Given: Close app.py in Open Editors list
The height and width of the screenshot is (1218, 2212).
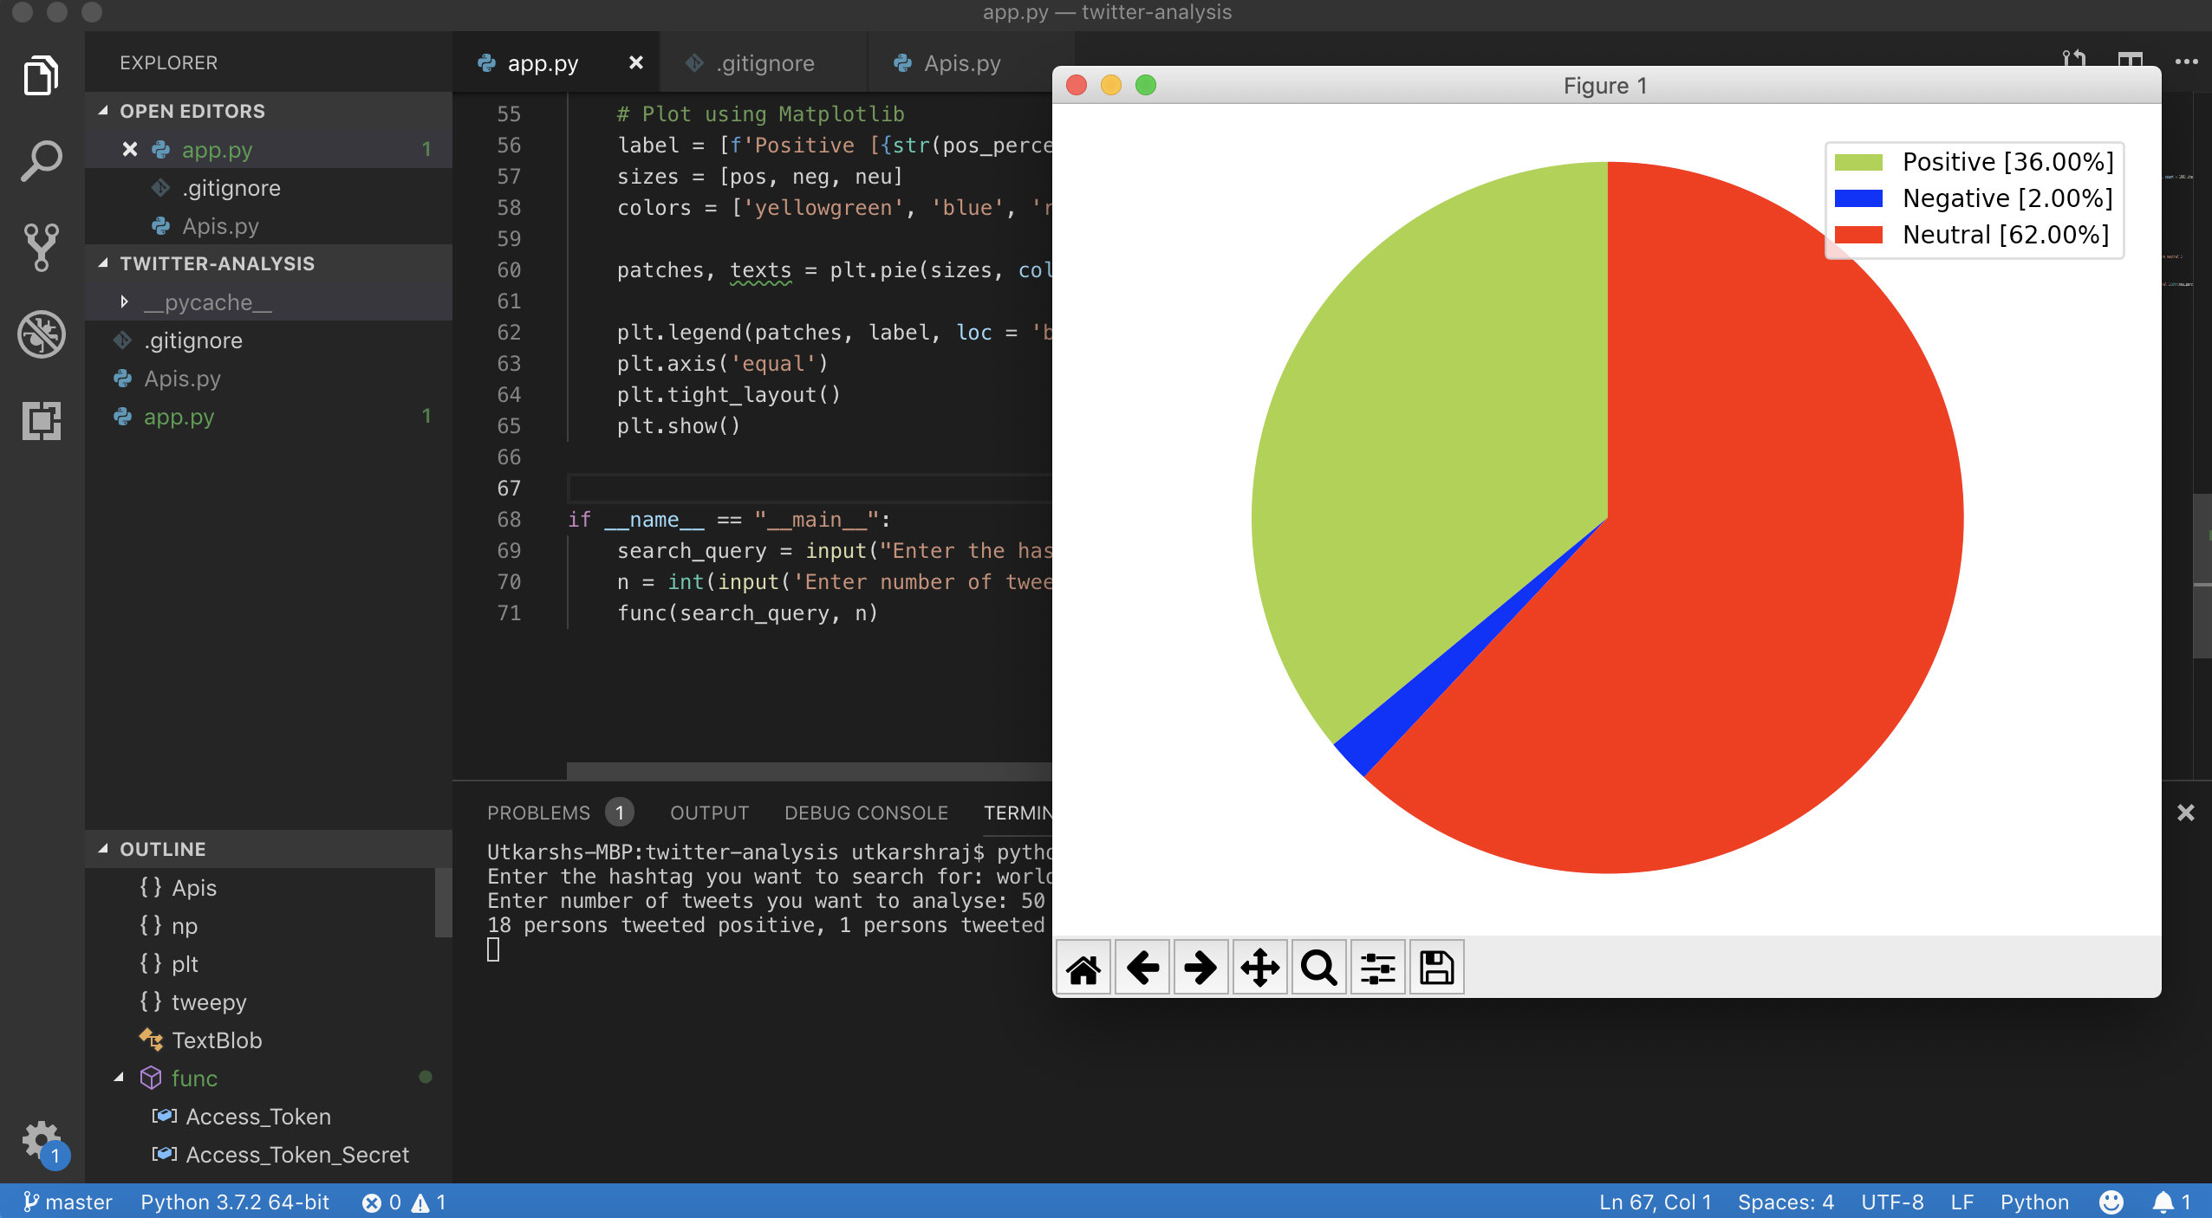Looking at the screenshot, I should pos(130,149).
